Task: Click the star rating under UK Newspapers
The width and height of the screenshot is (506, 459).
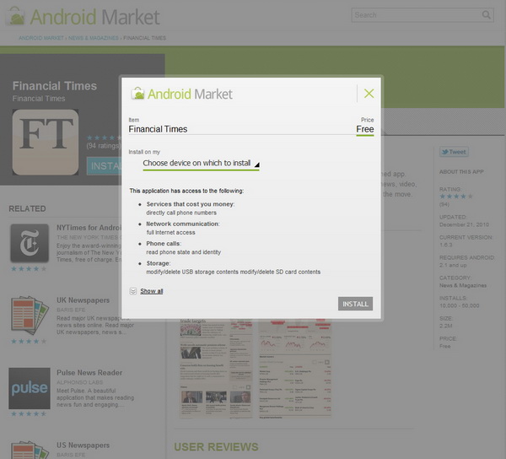Action: click(29, 341)
